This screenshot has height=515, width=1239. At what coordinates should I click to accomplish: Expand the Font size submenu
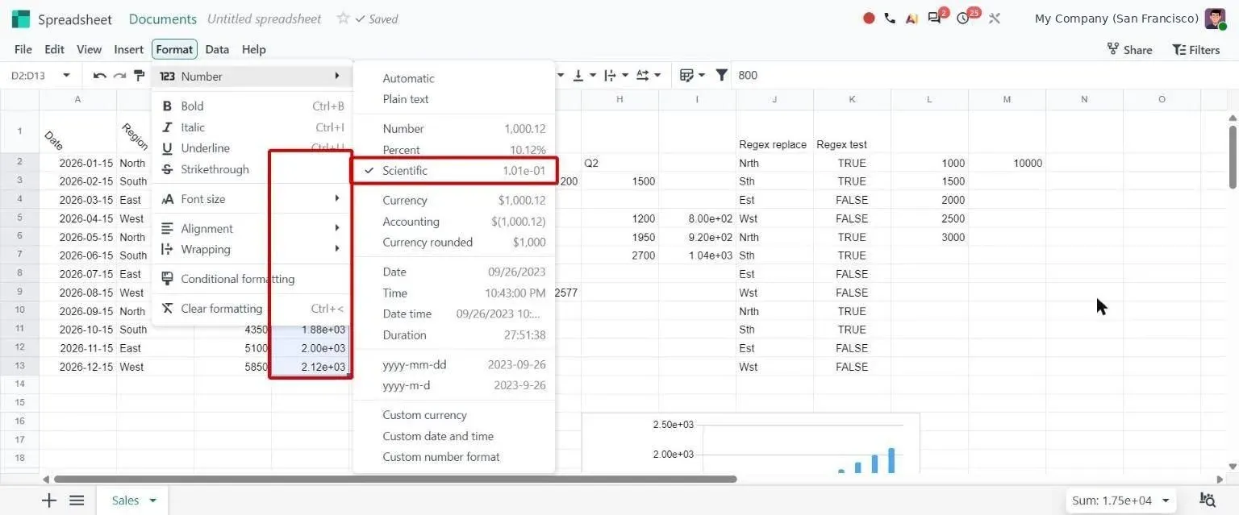coord(252,199)
